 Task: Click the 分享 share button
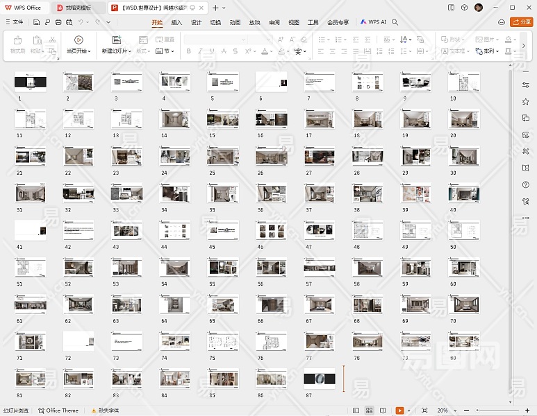[x=520, y=22]
